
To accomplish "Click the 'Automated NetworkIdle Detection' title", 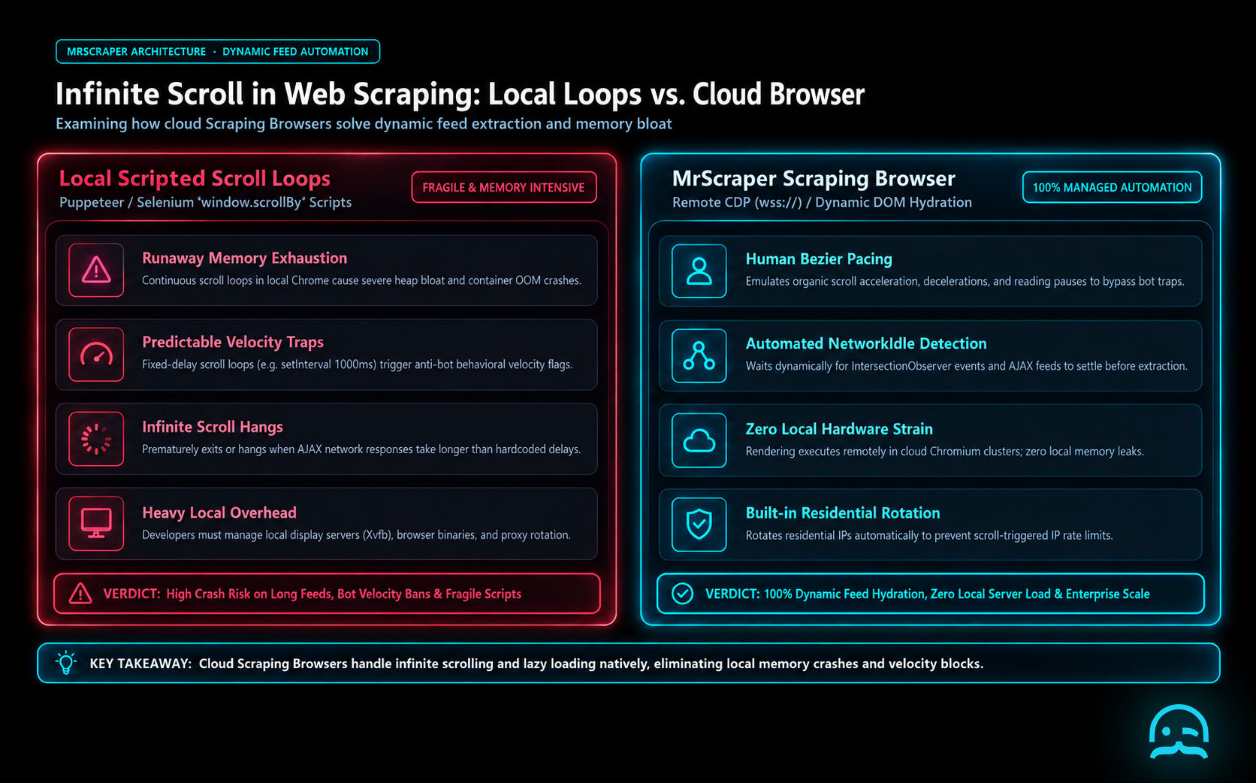I will coord(866,343).
